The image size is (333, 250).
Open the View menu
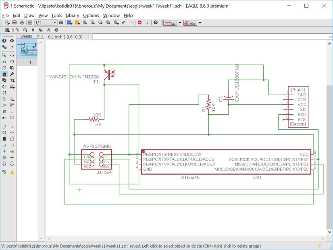pos(43,15)
